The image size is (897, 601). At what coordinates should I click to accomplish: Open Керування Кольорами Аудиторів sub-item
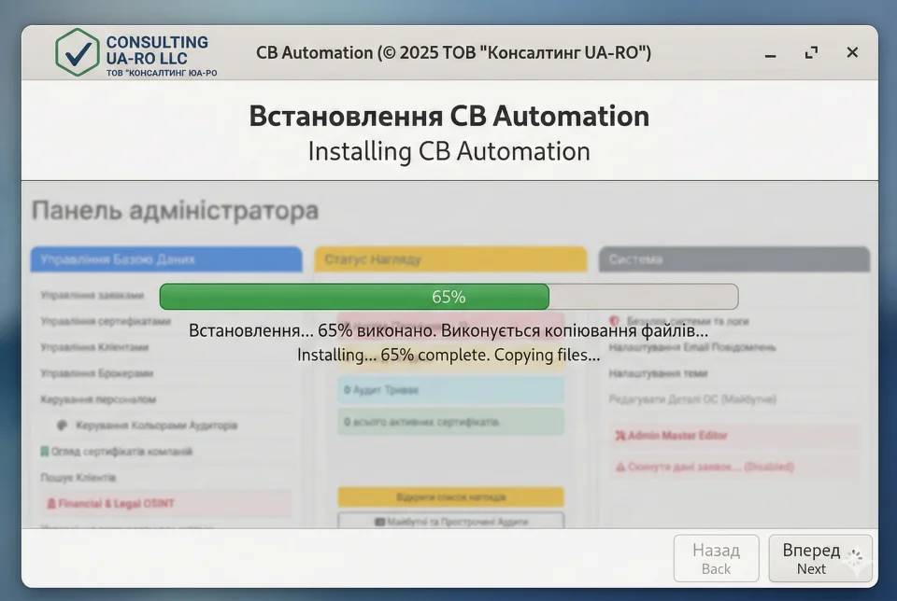[x=156, y=425]
